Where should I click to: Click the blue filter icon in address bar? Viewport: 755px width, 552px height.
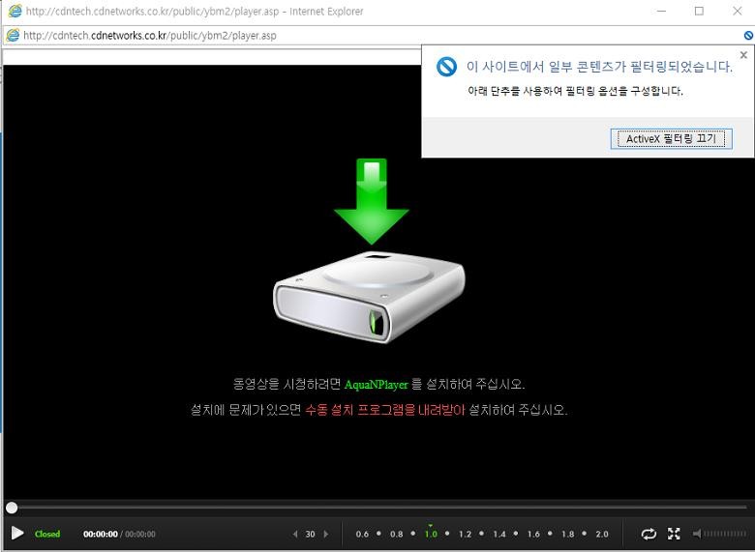pos(748,35)
